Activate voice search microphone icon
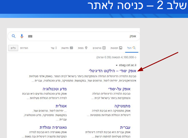Screen dimensions: 188x138 tap(22, 36)
